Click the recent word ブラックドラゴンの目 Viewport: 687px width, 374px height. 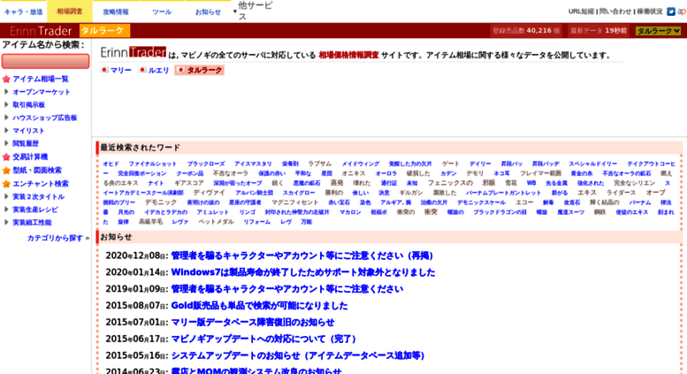click(x=500, y=212)
